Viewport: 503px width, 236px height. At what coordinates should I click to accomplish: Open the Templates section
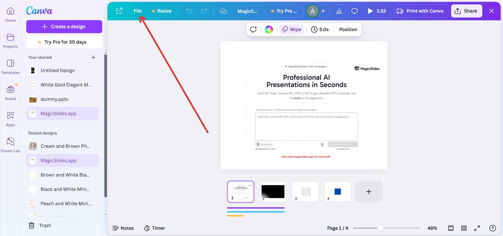coord(10,67)
